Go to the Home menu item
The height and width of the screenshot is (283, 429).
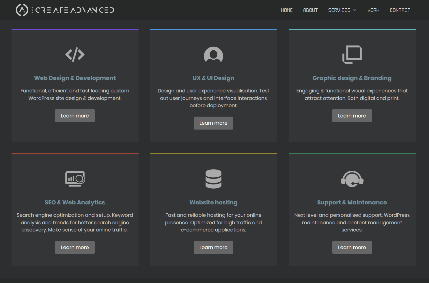[x=287, y=10]
